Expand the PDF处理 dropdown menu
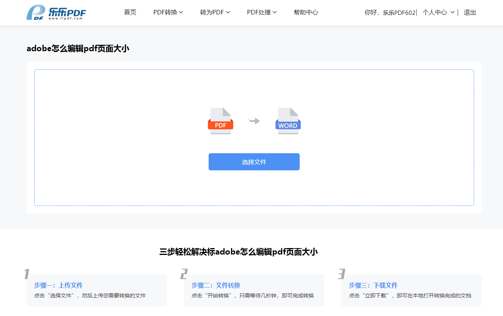Viewport: 503px width, 316px height. (262, 13)
